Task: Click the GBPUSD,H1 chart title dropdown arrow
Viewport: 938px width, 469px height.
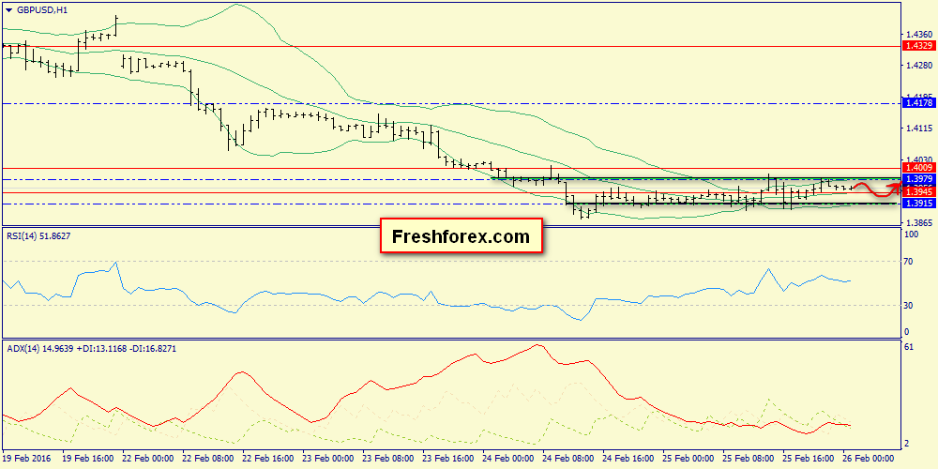Action: (8, 10)
